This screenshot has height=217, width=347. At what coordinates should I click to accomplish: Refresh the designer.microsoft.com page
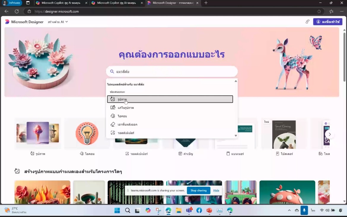coord(17,11)
